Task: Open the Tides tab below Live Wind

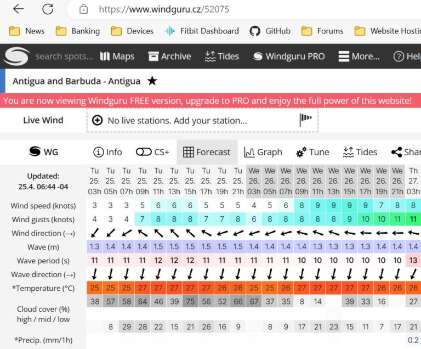Action: (x=360, y=152)
